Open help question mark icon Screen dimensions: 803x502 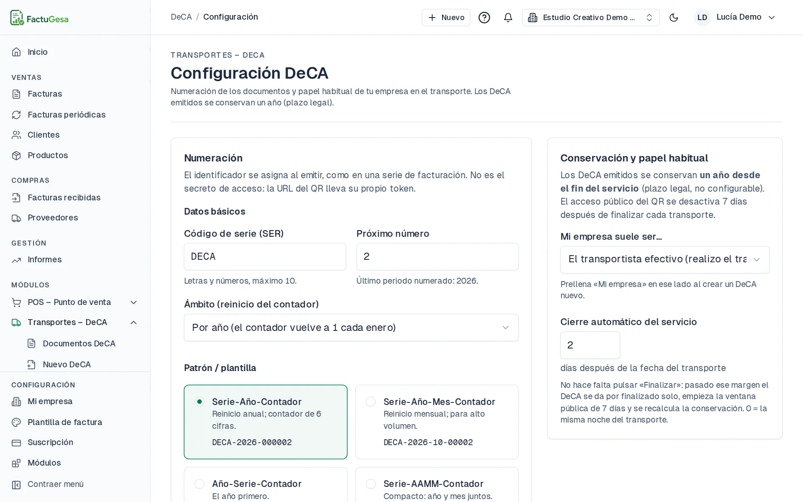tap(484, 18)
